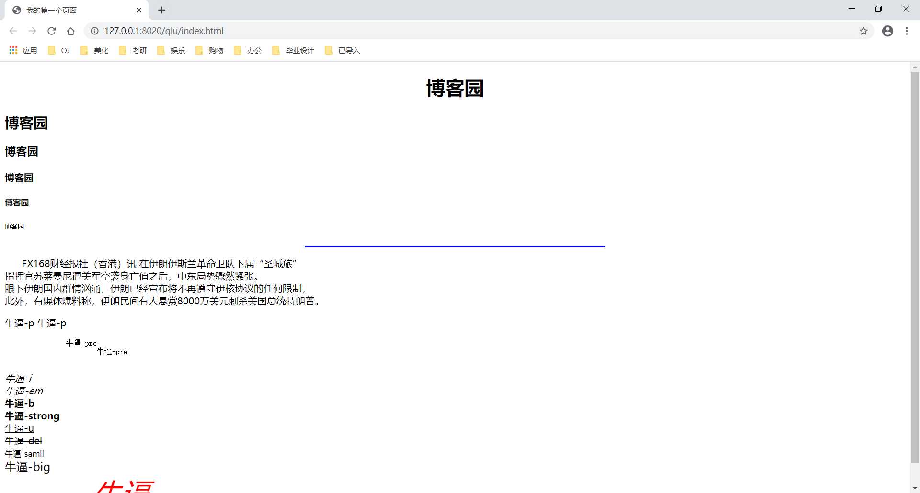Click line mentioning 8000万美元

pyautogui.click(x=162, y=301)
